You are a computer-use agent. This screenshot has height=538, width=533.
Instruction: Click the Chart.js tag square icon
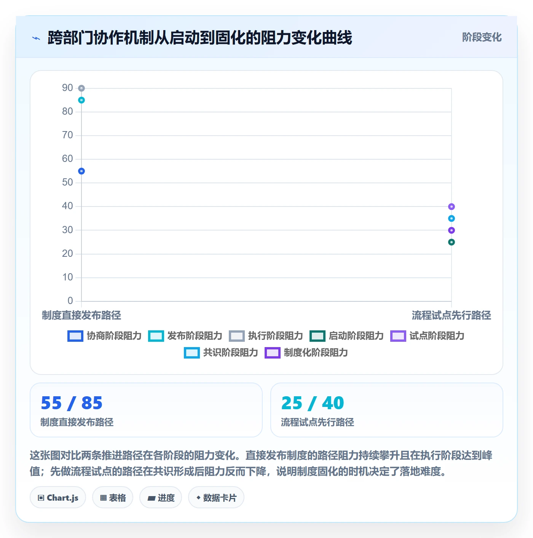(x=41, y=498)
